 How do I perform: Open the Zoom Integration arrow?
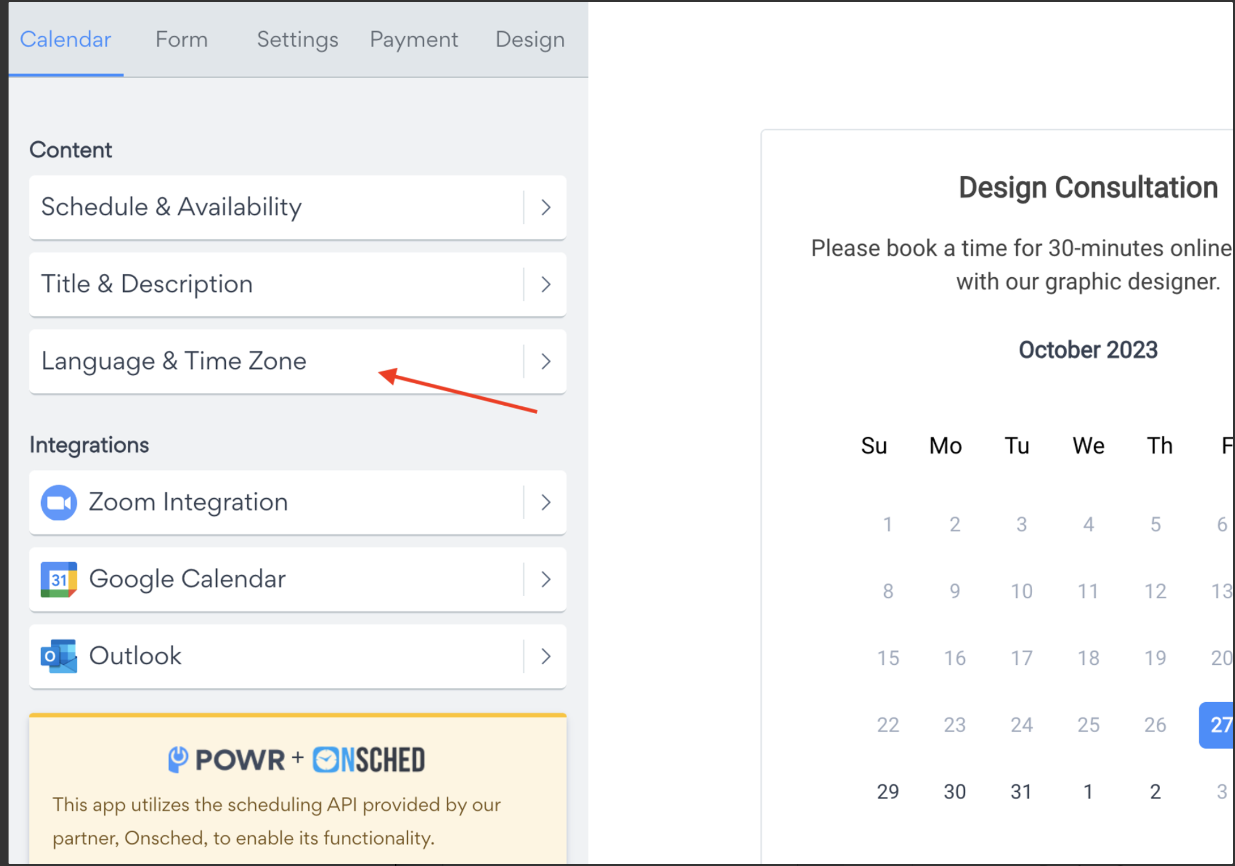pos(545,503)
